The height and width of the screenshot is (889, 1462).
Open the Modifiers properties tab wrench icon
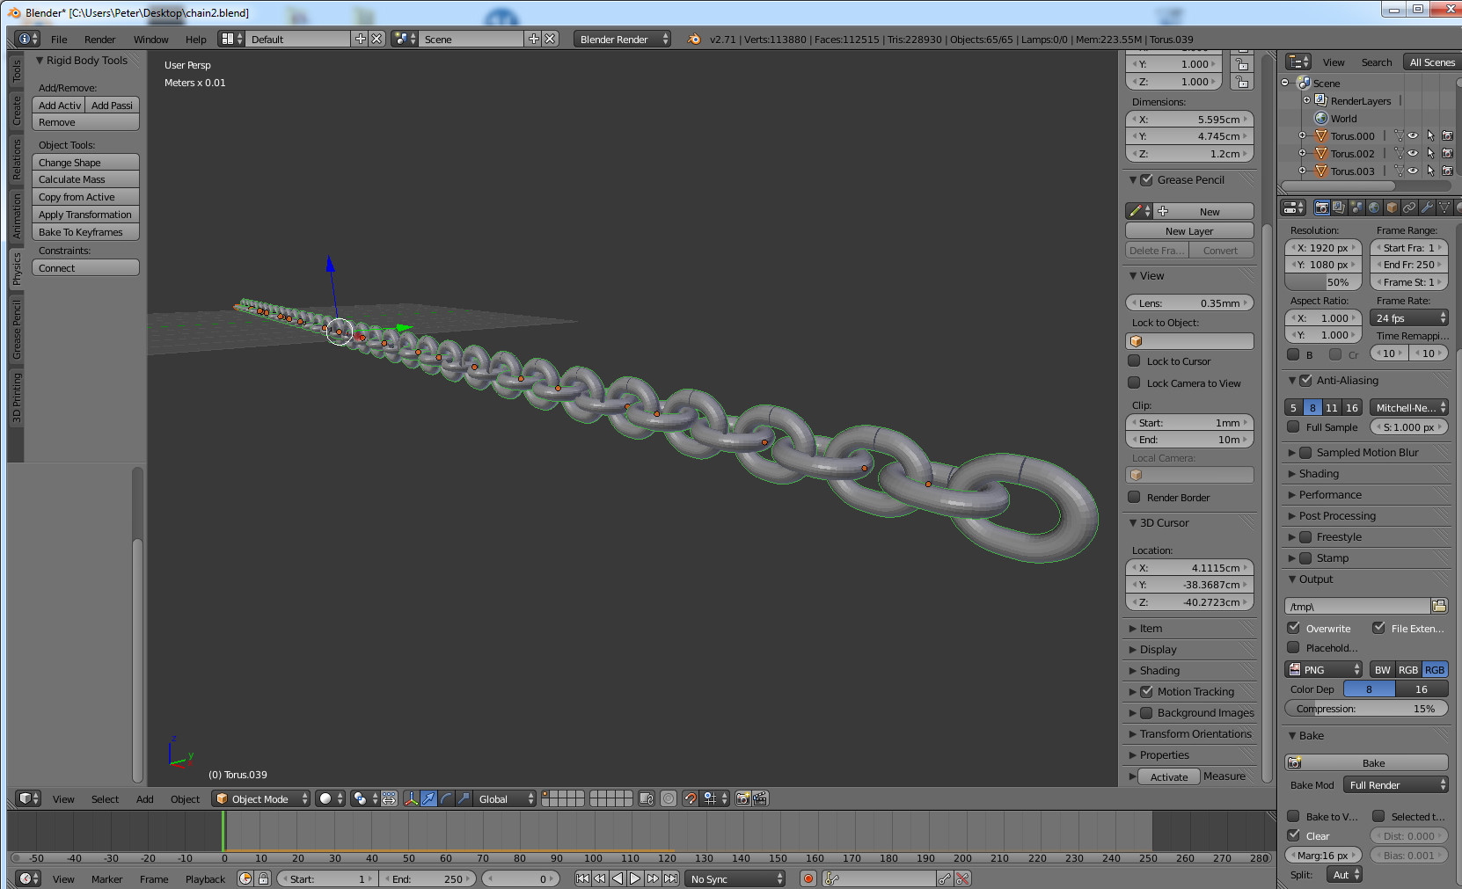(1427, 208)
